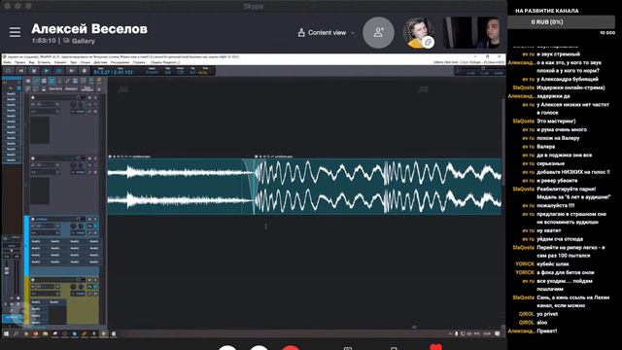The height and width of the screenshot is (350, 622).
Task: Click the chat message 'кубейс шлак'
Action: click(553, 263)
